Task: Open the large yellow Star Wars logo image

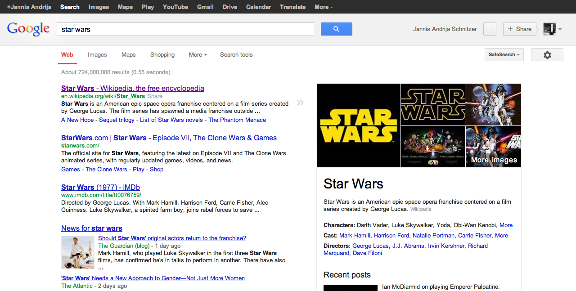Action: [358, 125]
